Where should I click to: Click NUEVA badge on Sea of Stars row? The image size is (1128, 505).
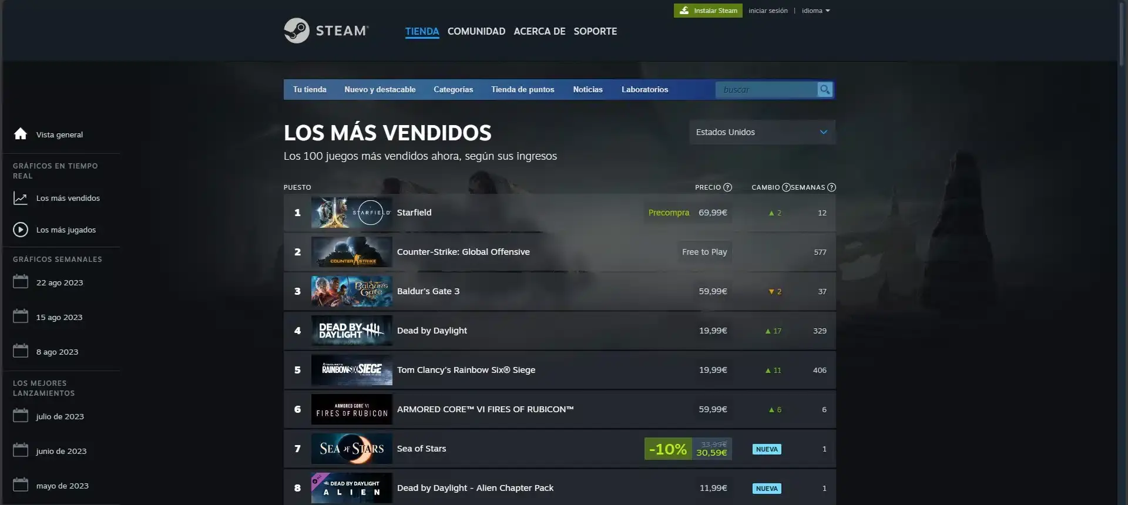pos(767,449)
